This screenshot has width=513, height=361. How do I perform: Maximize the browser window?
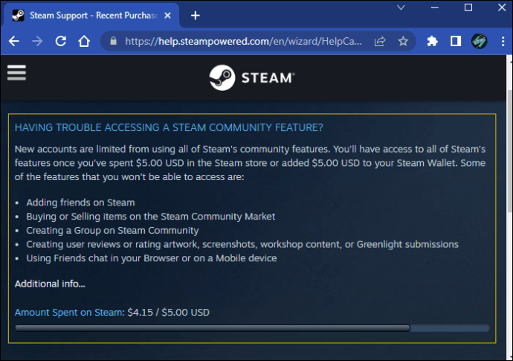[x=468, y=7]
